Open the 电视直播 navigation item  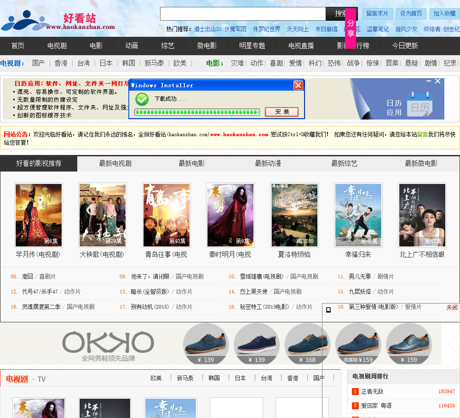tap(301, 46)
